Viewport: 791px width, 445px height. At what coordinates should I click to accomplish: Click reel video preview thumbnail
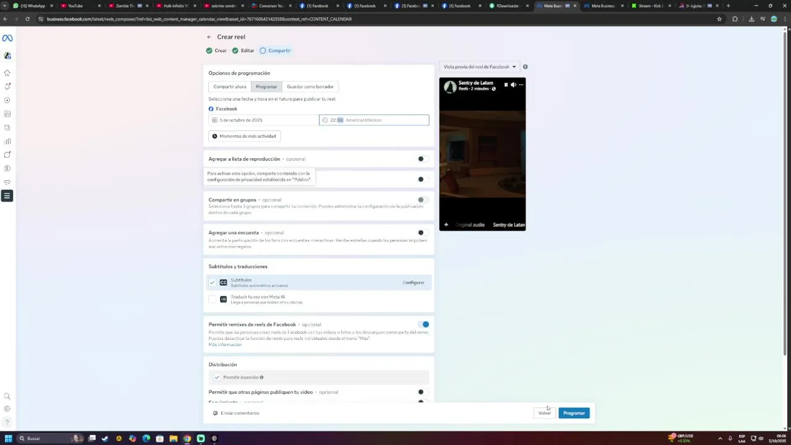[x=483, y=154]
